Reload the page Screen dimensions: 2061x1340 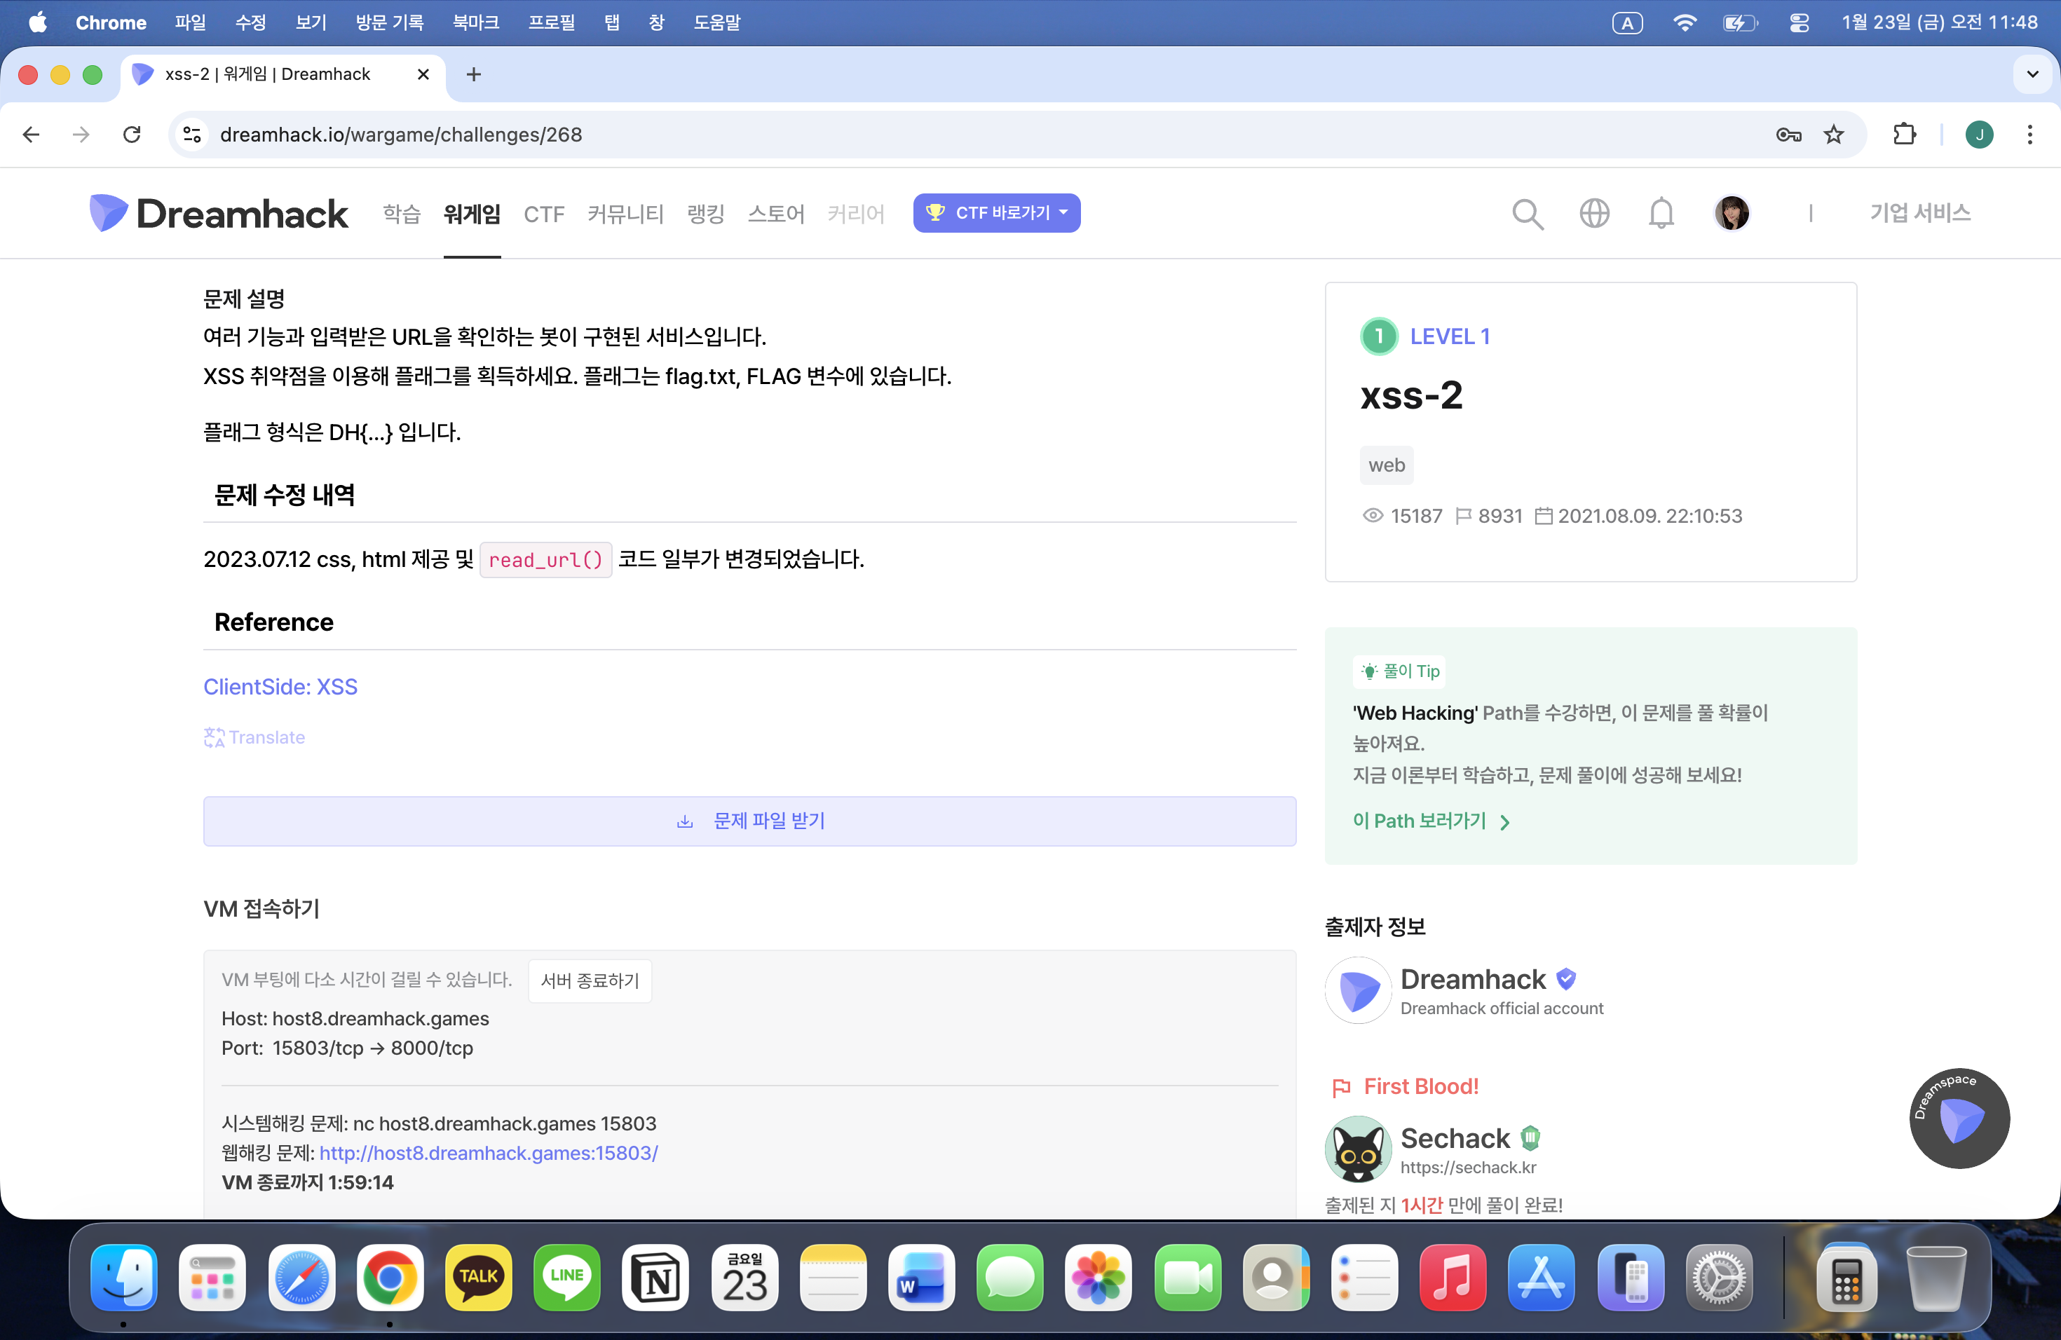132,134
